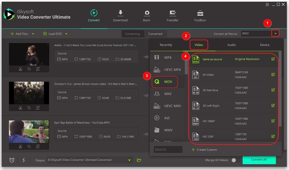Select the Device format tab
Image resolution: width=289 pixels, height=170 pixels.
click(265, 45)
